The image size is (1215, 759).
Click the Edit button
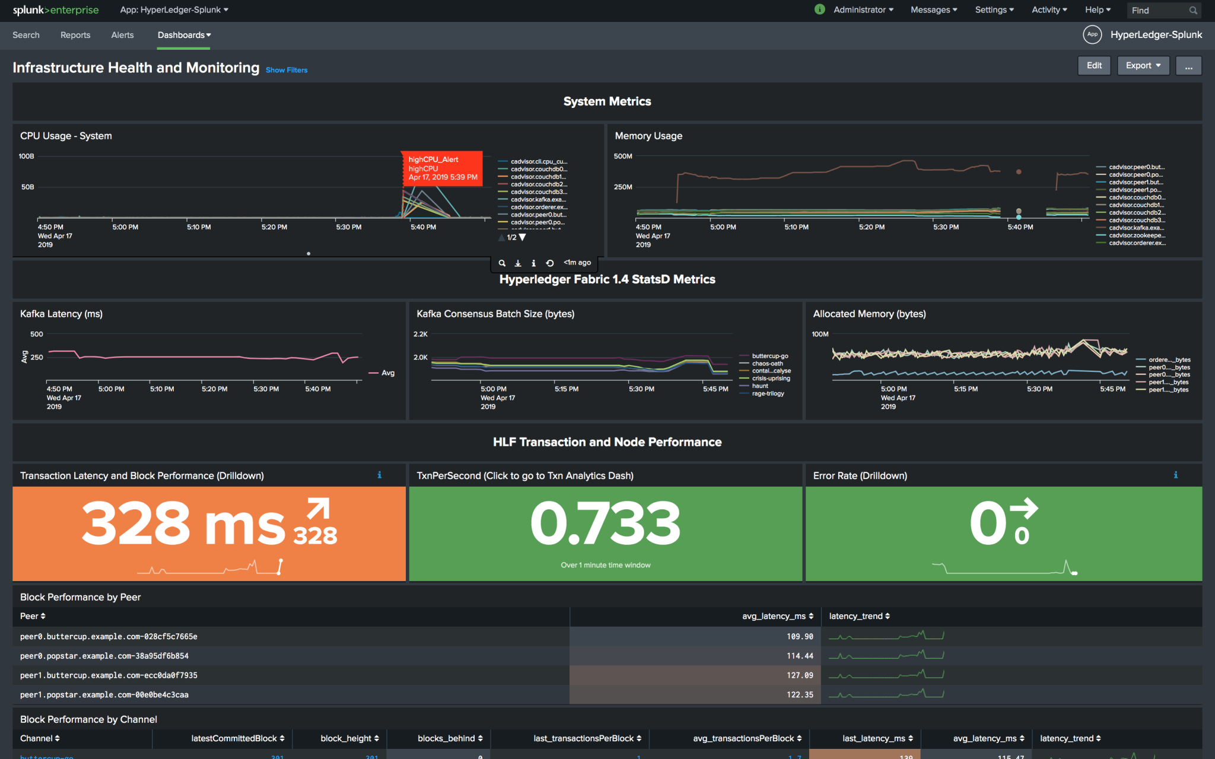pos(1094,65)
